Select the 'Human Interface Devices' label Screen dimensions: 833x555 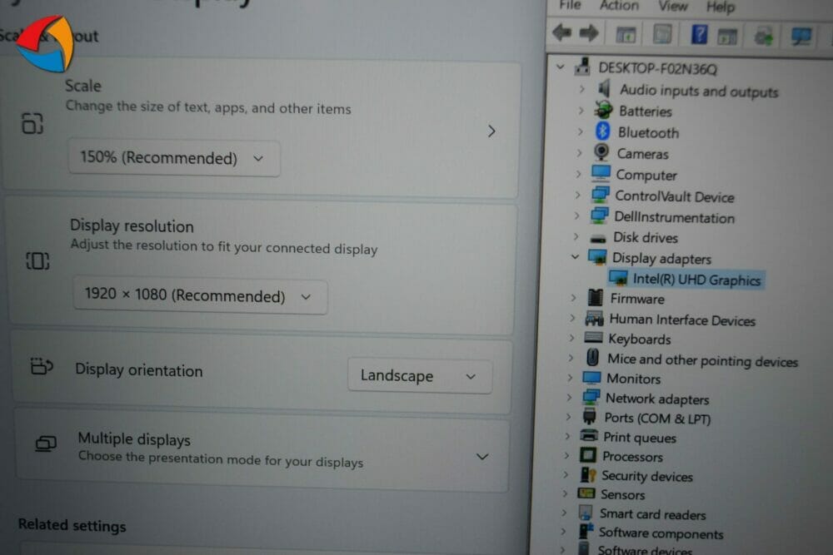pos(682,320)
